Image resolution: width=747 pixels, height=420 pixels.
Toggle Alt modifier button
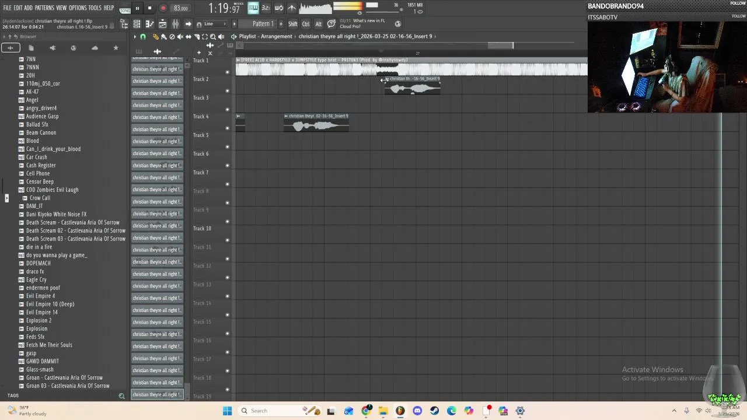pyautogui.click(x=319, y=24)
